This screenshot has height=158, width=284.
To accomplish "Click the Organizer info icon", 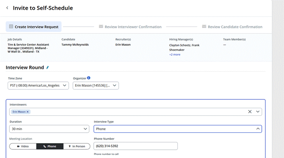I will pyautogui.click(x=89, y=78).
